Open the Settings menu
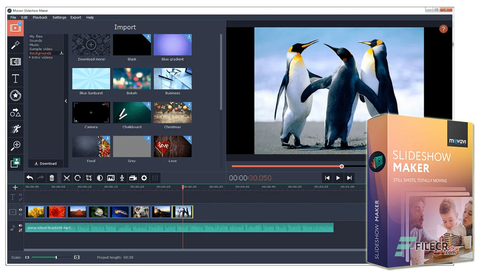 59,17
